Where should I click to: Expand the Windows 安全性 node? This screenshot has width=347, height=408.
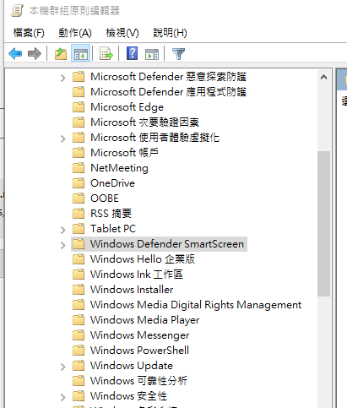[x=63, y=397]
